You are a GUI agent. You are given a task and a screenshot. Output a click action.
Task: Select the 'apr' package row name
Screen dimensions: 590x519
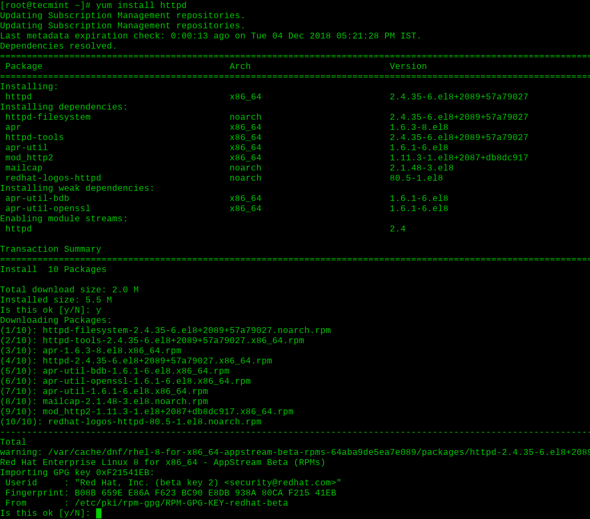[x=13, y=127]
